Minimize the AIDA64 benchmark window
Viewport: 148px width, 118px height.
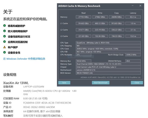[133, 6]
